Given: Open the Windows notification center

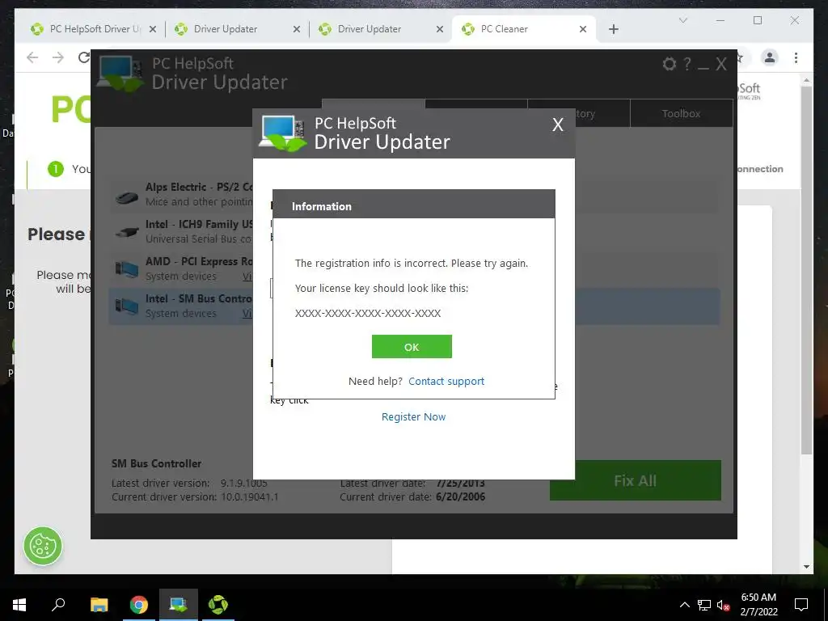Looking at the screenshot, I should [801, 605].
